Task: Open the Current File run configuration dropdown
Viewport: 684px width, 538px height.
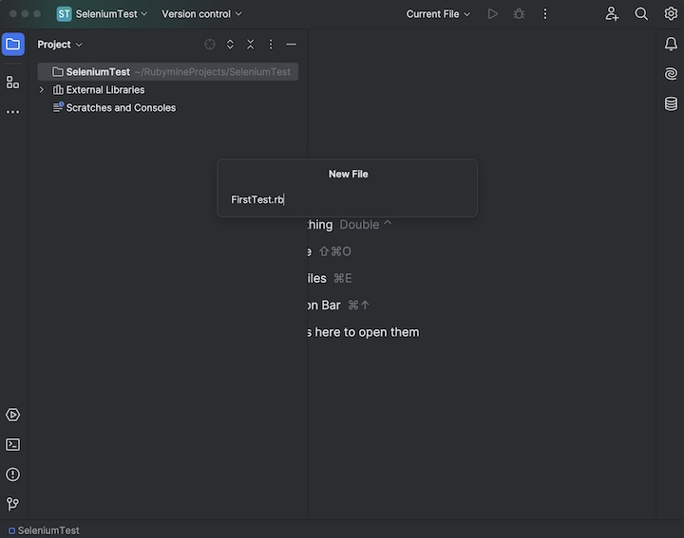Action: click(x=438, y=14)
